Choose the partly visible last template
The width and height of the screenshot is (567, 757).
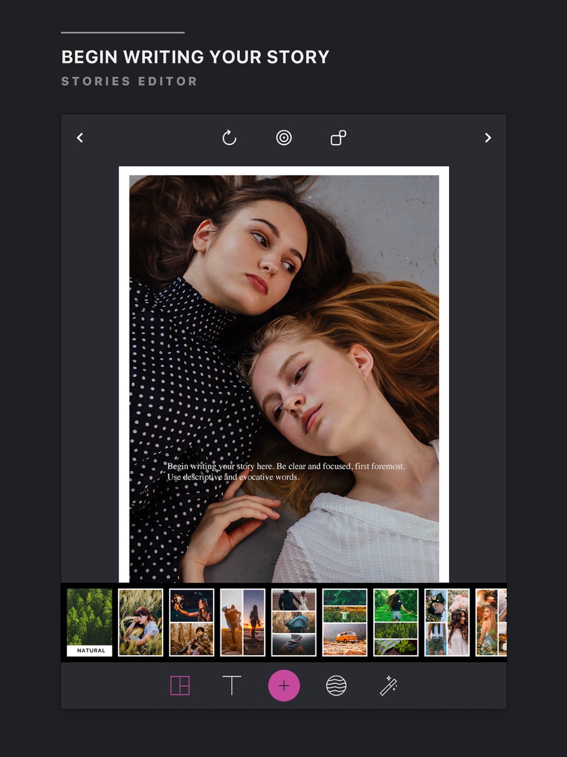(491, 623)
